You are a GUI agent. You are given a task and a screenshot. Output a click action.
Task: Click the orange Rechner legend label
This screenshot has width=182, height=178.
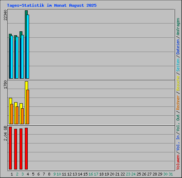tap(178, 103)
